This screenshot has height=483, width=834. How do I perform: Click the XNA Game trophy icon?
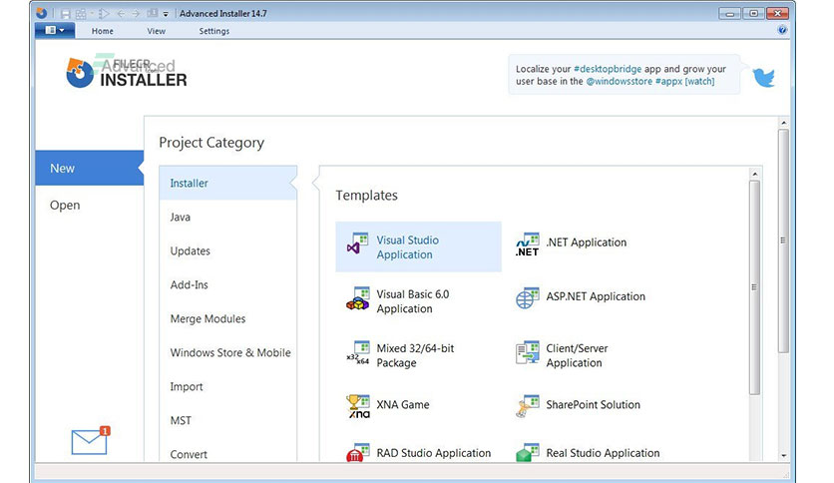357,406
